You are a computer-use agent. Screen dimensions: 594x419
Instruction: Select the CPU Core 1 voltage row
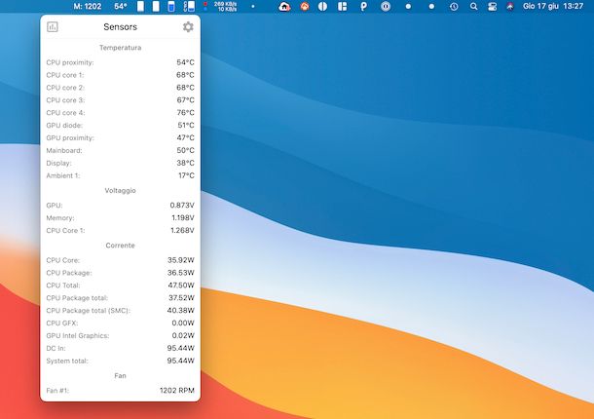point(120,230)
